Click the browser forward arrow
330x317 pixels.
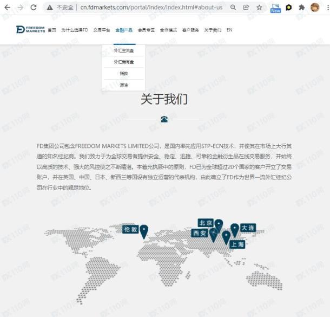(x=21, y=8)
